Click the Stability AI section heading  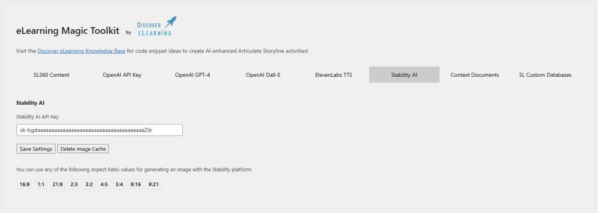(30, 102)
